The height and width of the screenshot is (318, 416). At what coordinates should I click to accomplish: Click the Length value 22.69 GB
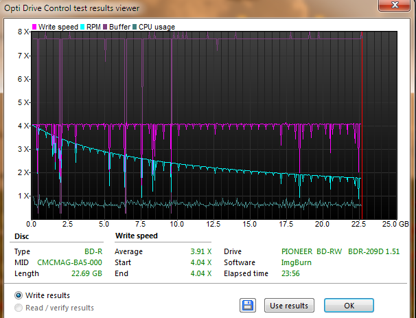pyautogui.click(x=86, y=273)
